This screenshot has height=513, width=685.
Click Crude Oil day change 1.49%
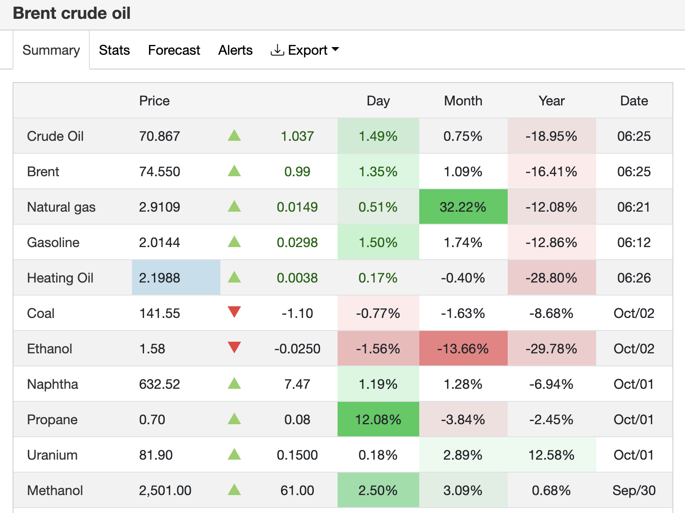point(378,136)
